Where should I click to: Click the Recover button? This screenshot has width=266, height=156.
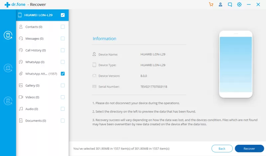point(249,148)
